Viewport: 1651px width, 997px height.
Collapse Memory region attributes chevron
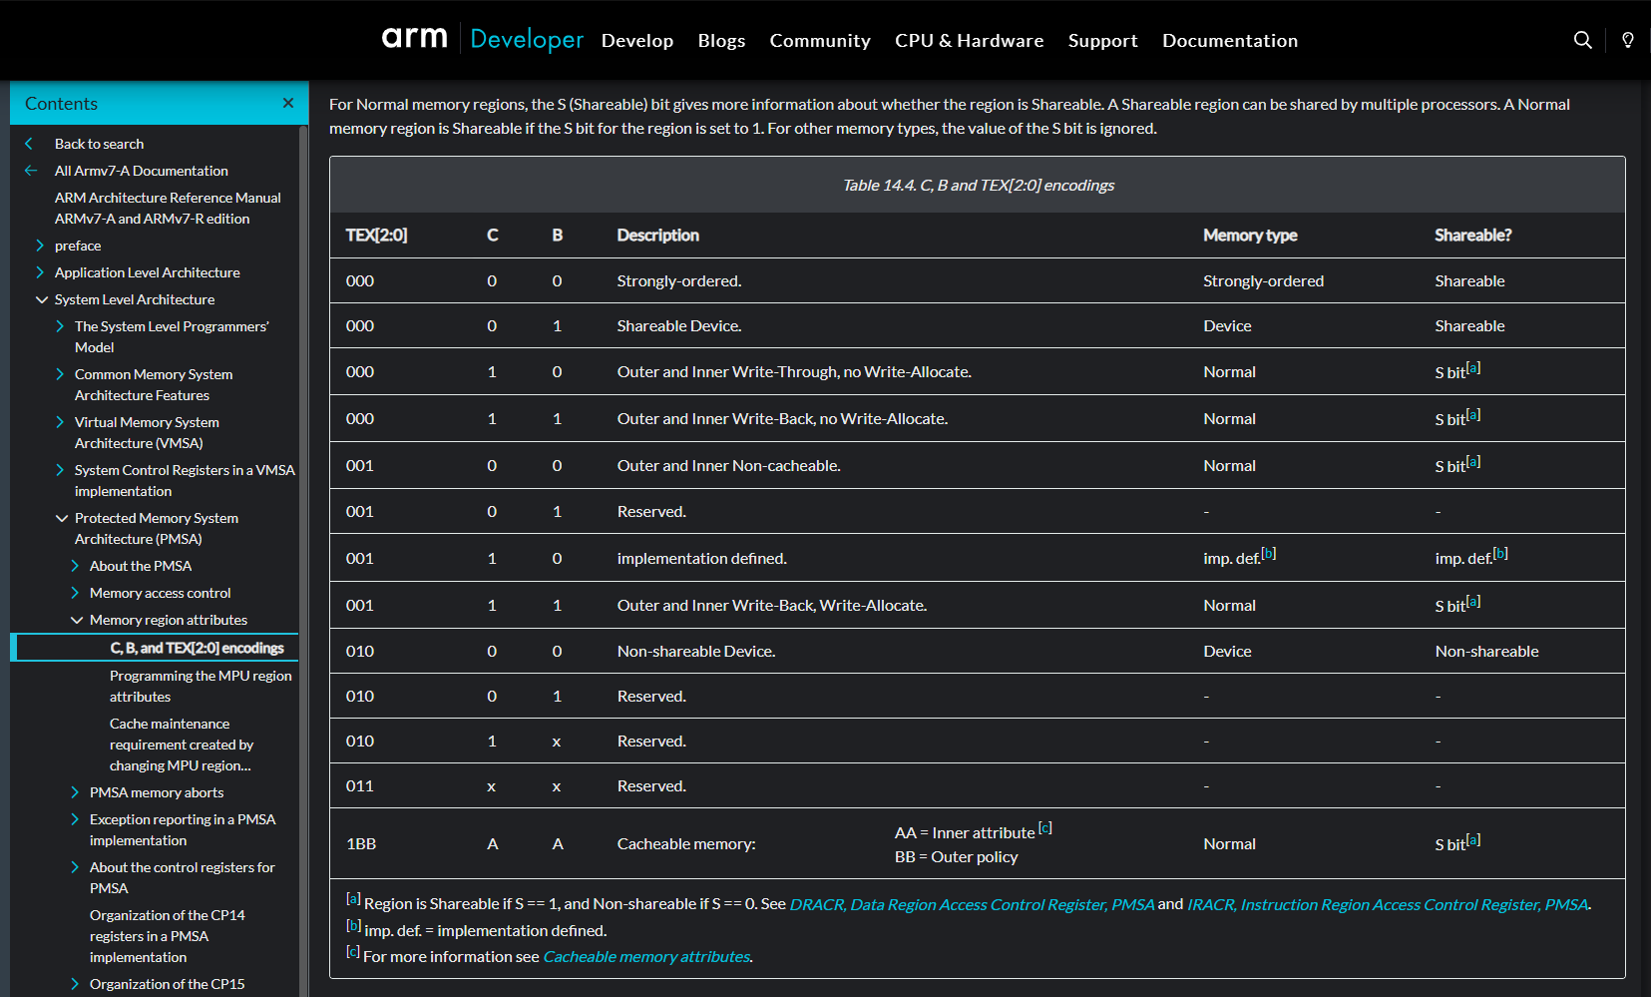pyautogui.click(x=77, y=620)
